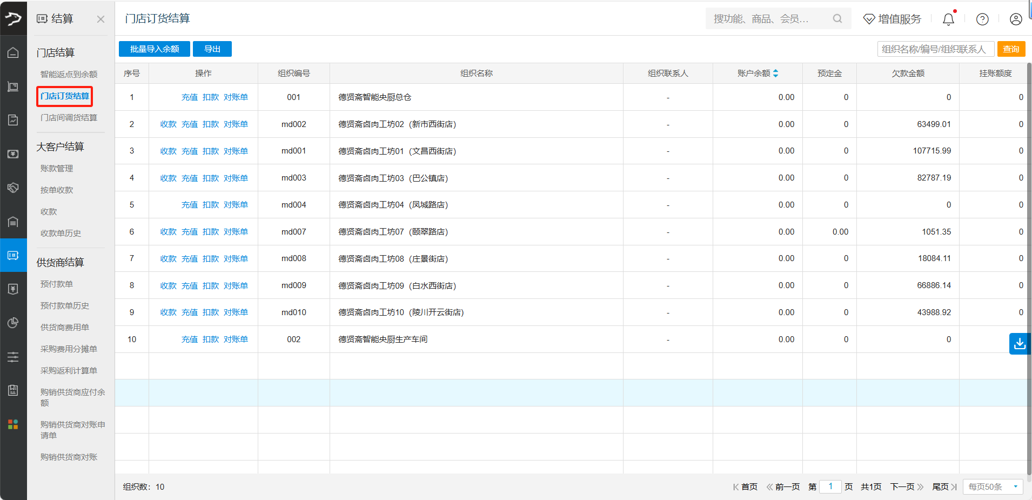The height and width of the screenshot is (500, 1032).
Task: Click the orange 查询 button
Action: [x=1011, y=49]
